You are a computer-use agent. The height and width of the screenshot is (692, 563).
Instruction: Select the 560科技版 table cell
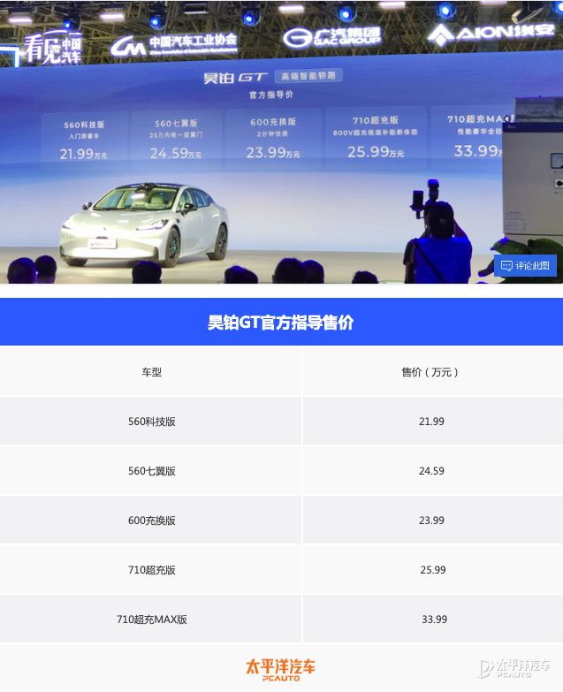[x=151, y=421]
